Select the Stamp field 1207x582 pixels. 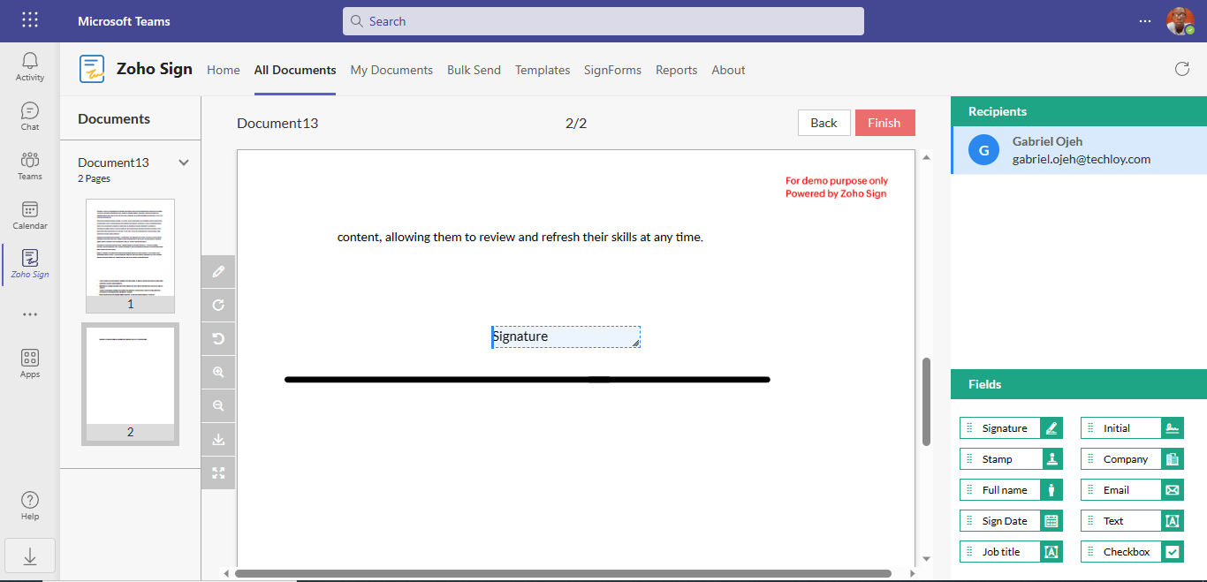coord(1011,459)
